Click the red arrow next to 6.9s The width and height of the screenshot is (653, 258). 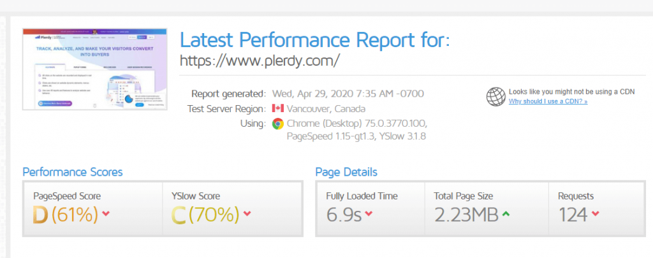pos(369,213)
